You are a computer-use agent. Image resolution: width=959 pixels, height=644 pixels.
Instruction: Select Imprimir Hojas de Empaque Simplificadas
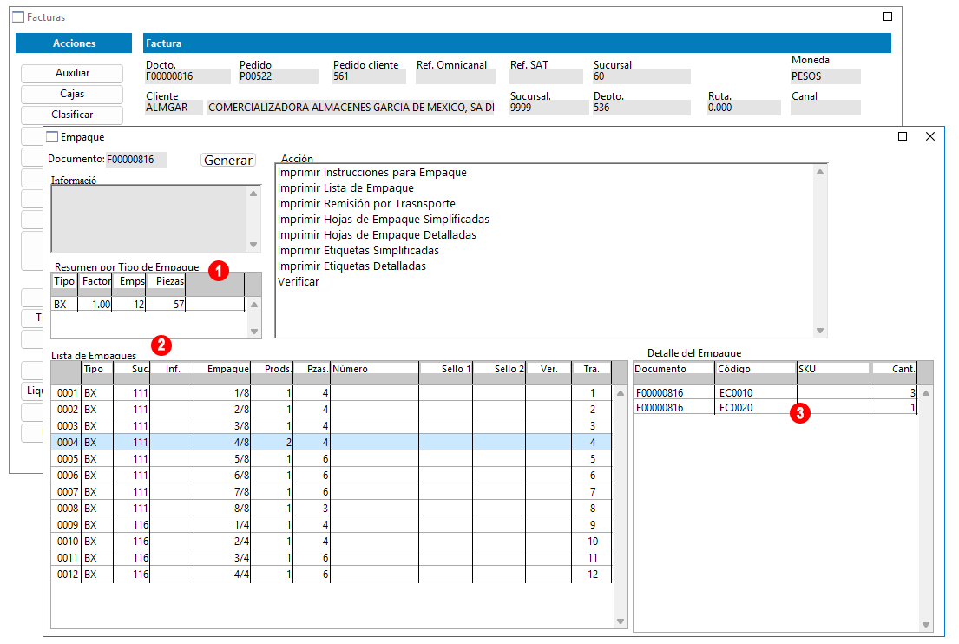(384, 219)
